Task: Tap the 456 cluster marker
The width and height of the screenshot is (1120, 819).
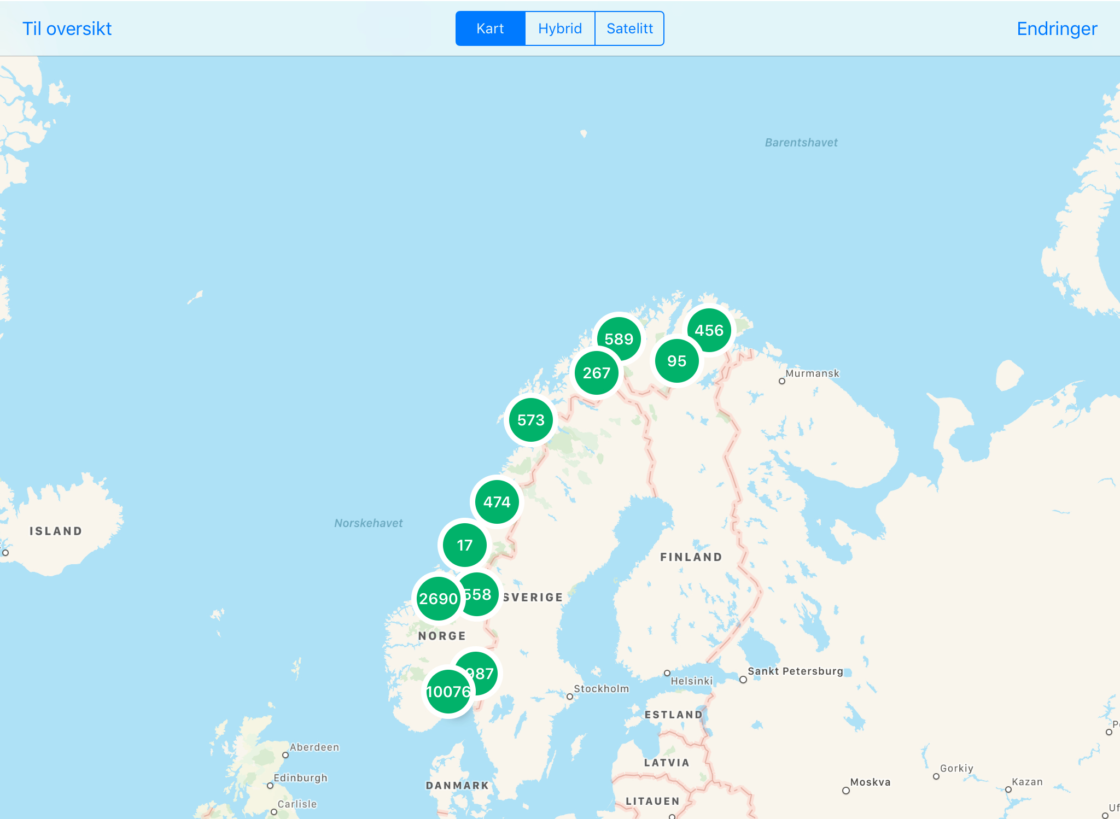Action: coord(709,330)
